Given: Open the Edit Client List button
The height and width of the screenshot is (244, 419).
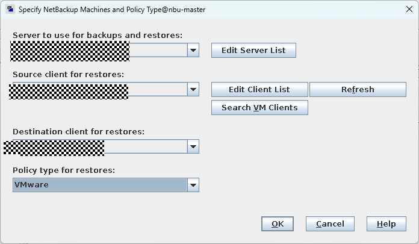Looking at the screenshot, I should [x=259, y=90].
